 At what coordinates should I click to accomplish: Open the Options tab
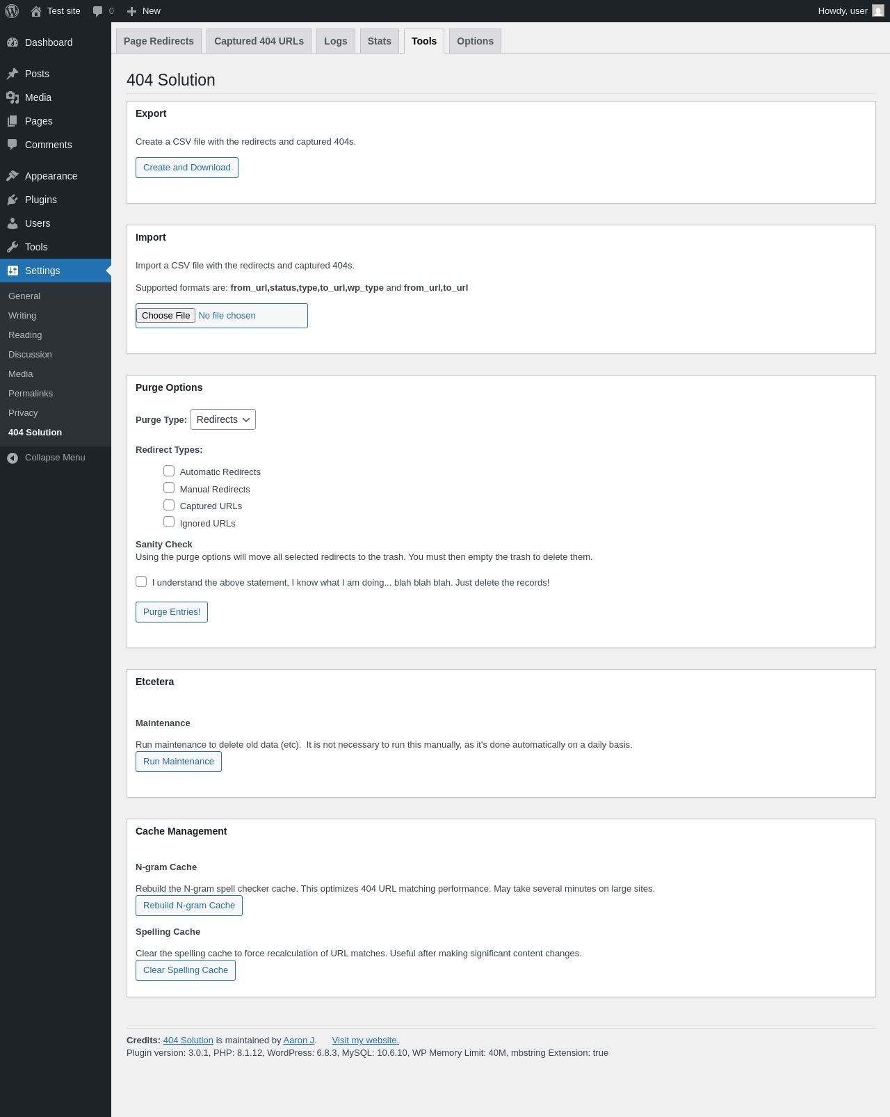[x=475, y=41]
